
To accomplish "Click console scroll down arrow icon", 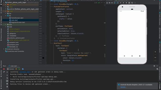I will point(7,75).
